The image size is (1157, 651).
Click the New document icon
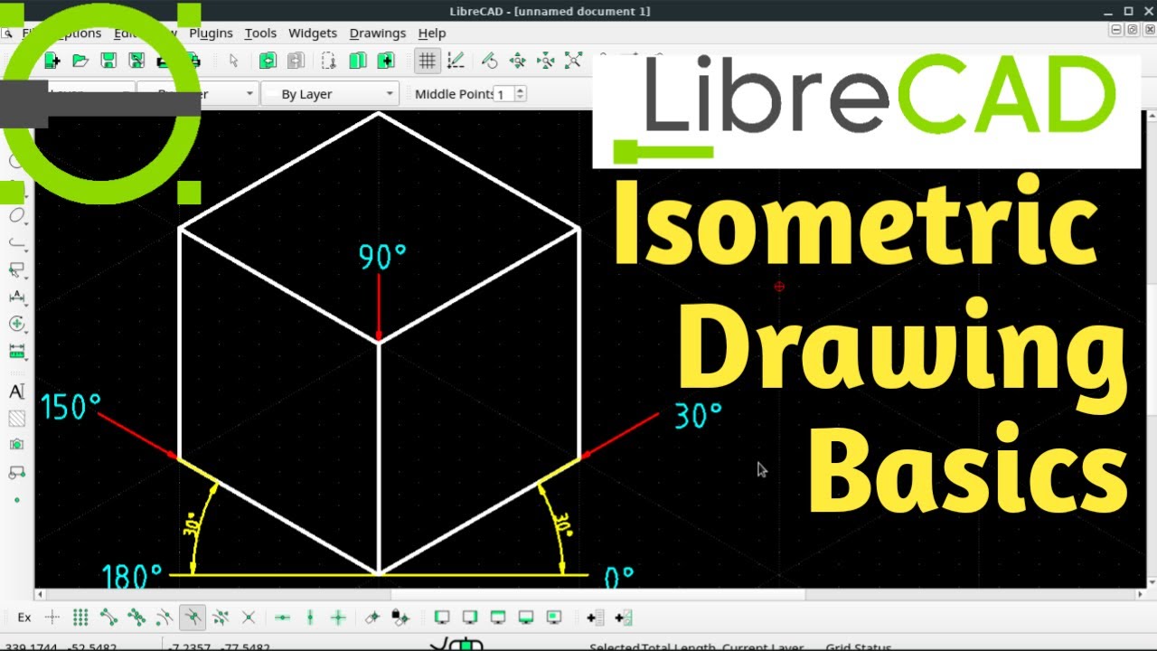coord(52,61)
